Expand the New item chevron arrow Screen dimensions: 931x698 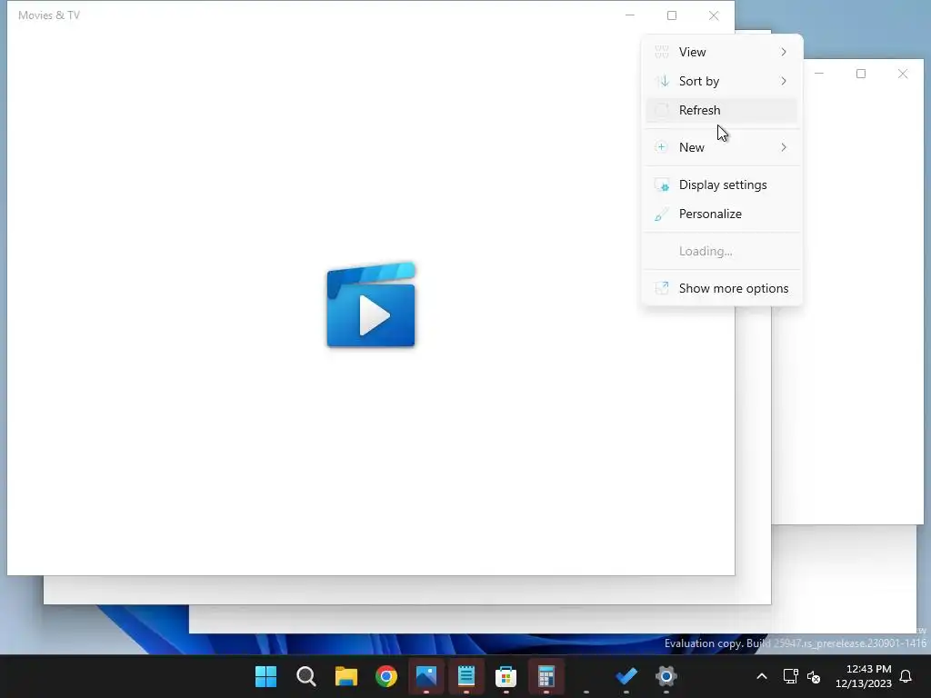[x=784, y=147]
